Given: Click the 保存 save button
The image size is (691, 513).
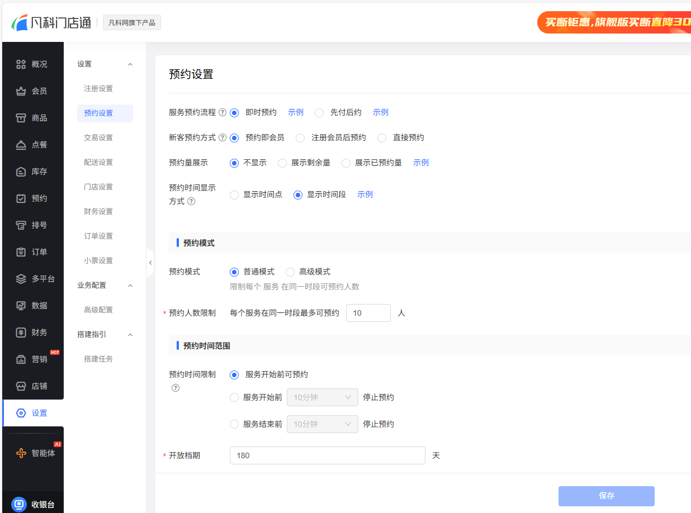Looking at the screenshot, I should coord(606,496).
